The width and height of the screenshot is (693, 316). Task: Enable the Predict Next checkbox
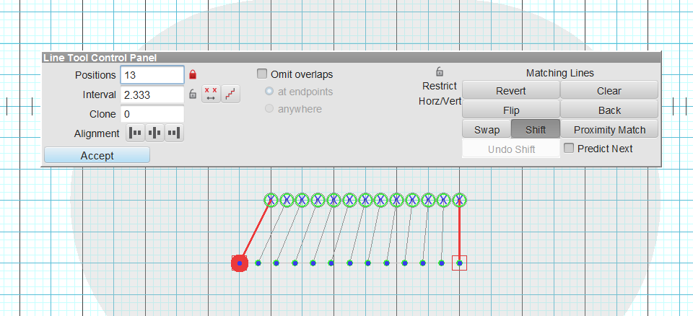(x=569, y=148)
